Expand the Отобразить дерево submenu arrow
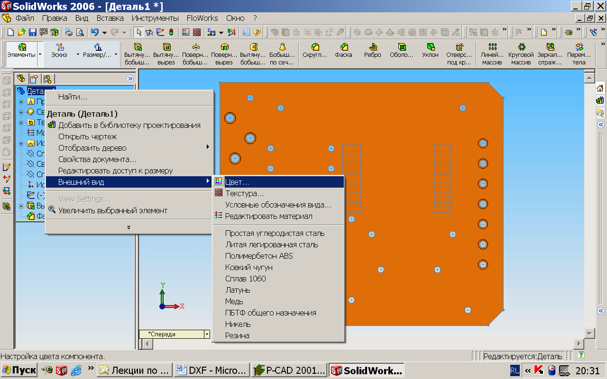Viewport: 607px width, 379px height. click(208, 147)
